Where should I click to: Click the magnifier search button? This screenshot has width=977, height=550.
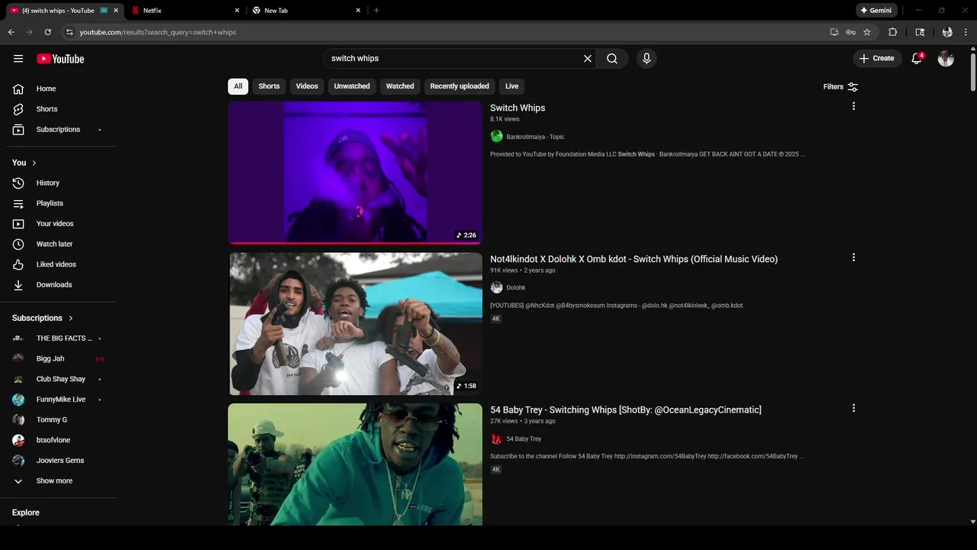pos(612,58)
